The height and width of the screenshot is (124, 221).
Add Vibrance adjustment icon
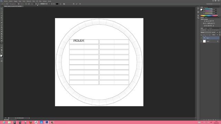tap(213, 21)
